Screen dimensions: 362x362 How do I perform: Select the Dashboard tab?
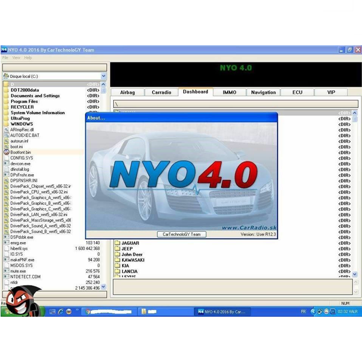(x=196, y=92)
